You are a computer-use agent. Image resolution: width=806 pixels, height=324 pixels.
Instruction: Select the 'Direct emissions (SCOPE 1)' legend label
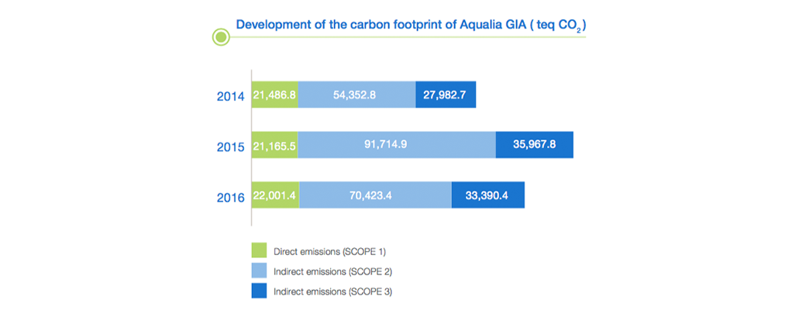pos(330,251)
